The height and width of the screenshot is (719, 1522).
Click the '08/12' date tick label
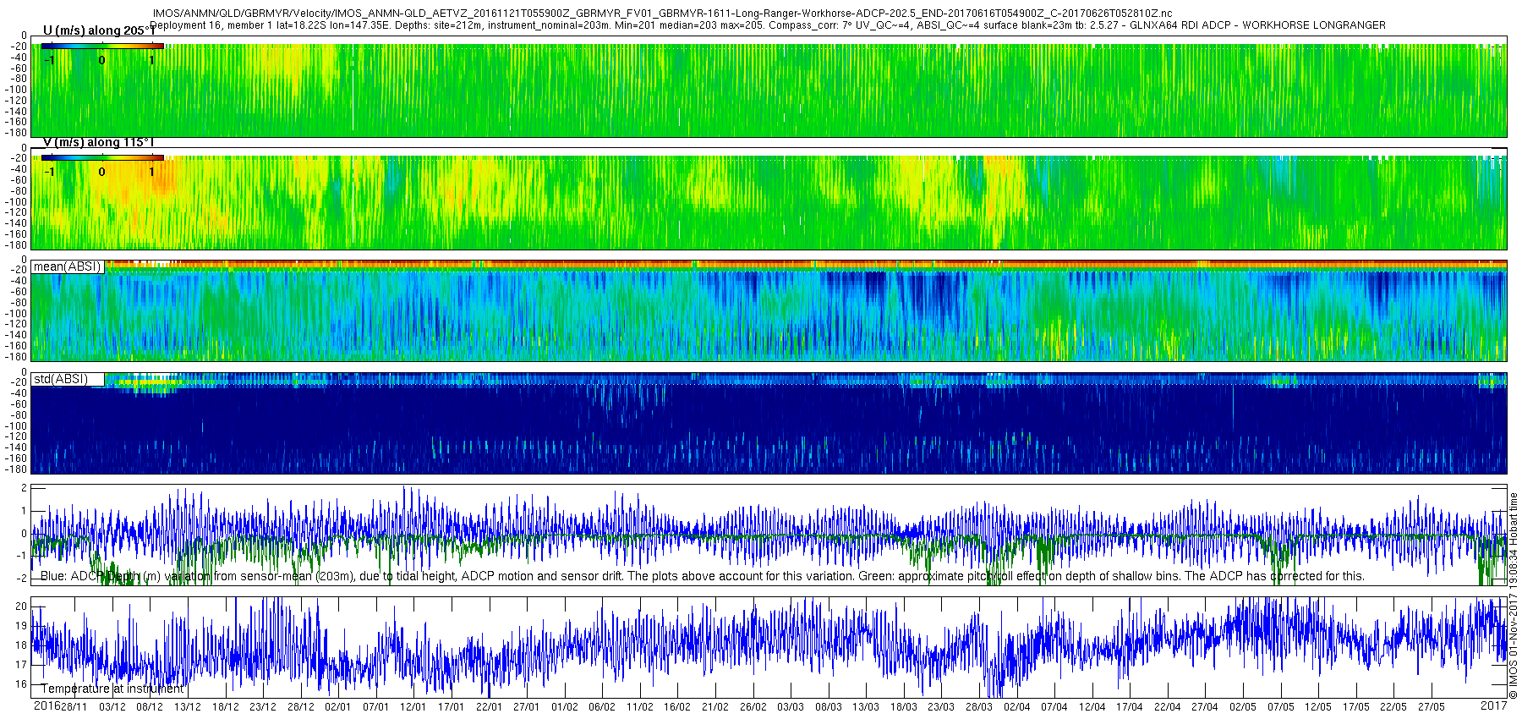(x=150, y=706)
